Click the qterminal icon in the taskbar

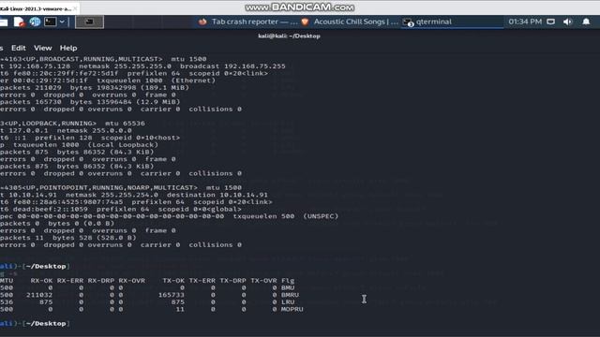point(409,22)
